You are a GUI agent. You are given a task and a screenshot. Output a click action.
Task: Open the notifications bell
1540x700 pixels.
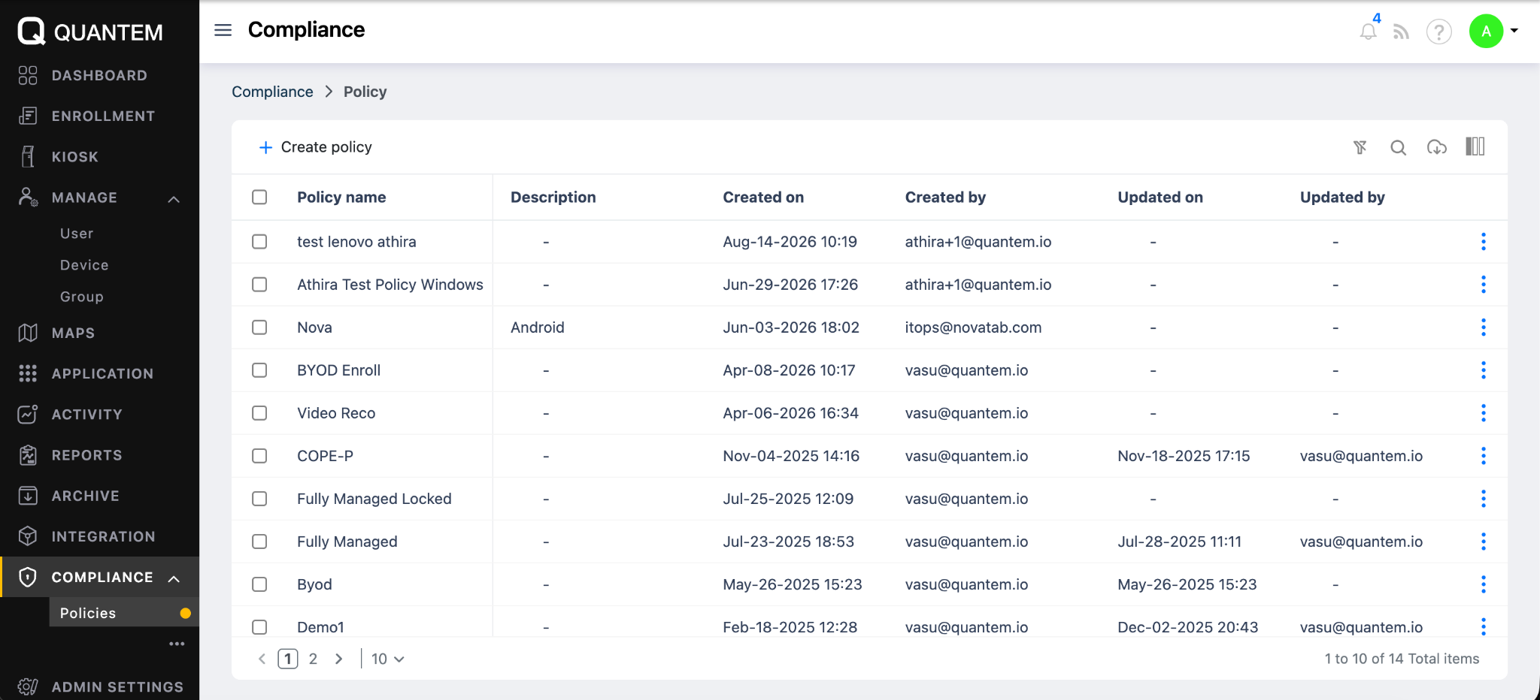[x=1369, y=32]
